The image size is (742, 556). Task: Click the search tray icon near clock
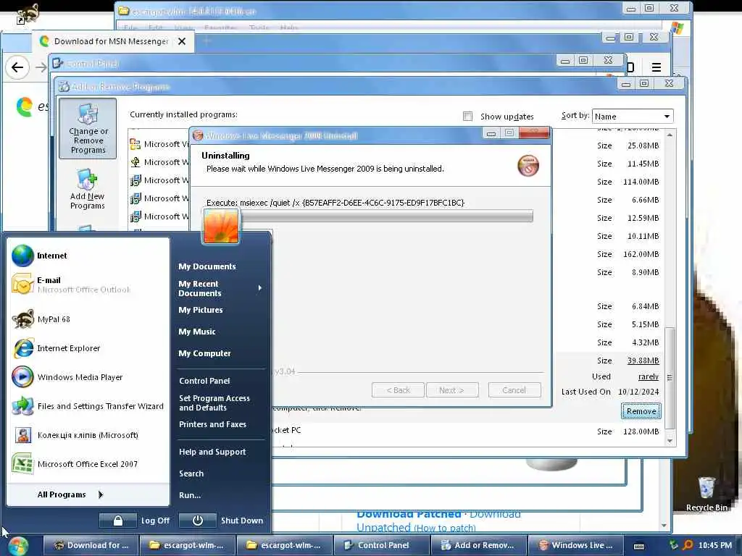point(688,545)
